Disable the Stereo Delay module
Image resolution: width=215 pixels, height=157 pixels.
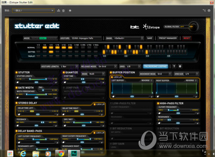[16, 103]
